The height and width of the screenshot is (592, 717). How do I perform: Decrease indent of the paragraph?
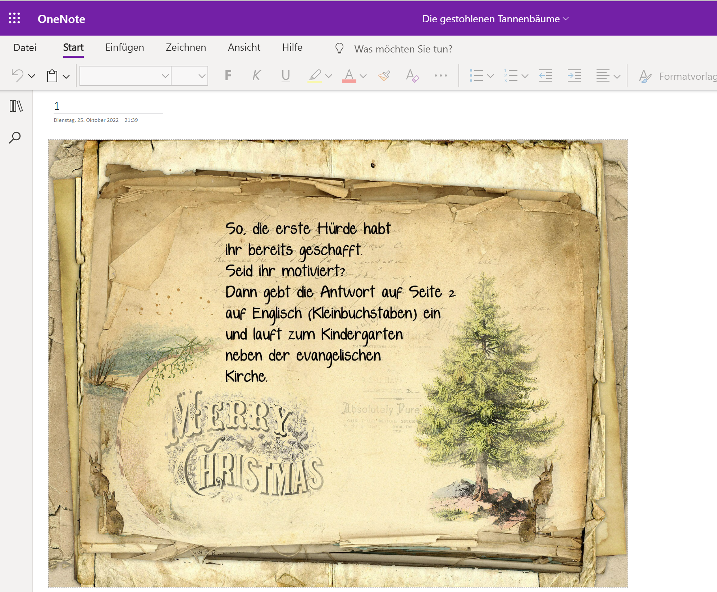545,76
